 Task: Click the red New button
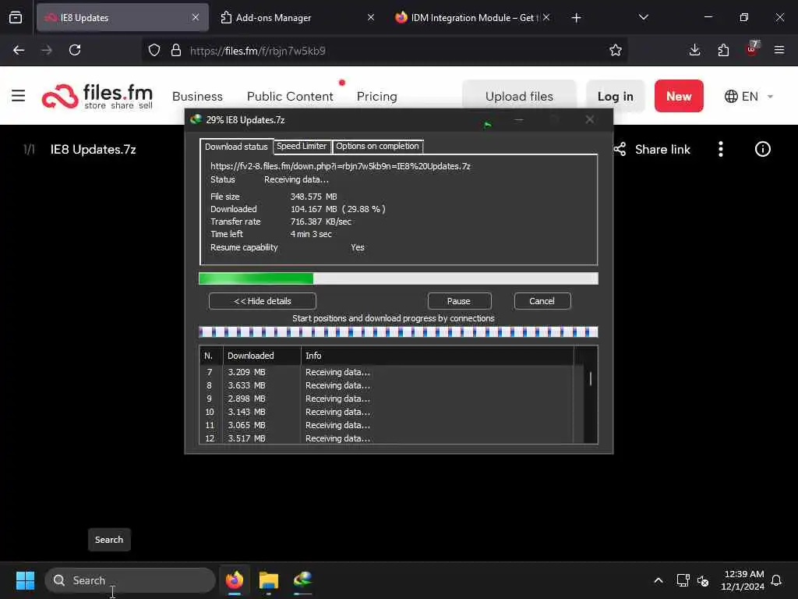coord(679,96)
